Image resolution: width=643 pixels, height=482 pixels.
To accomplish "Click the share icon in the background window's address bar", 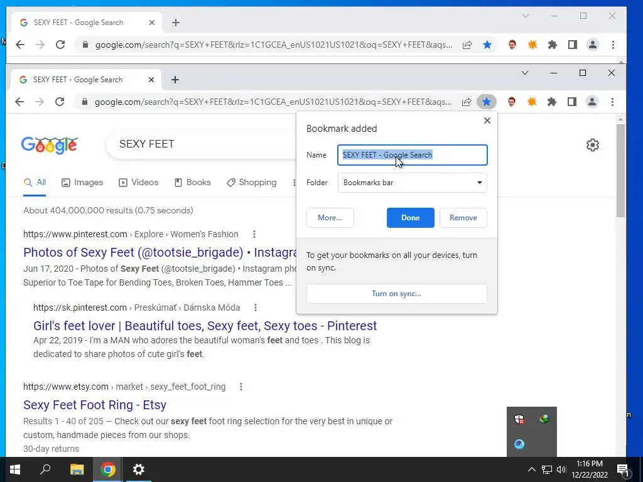I will point(467,45).
